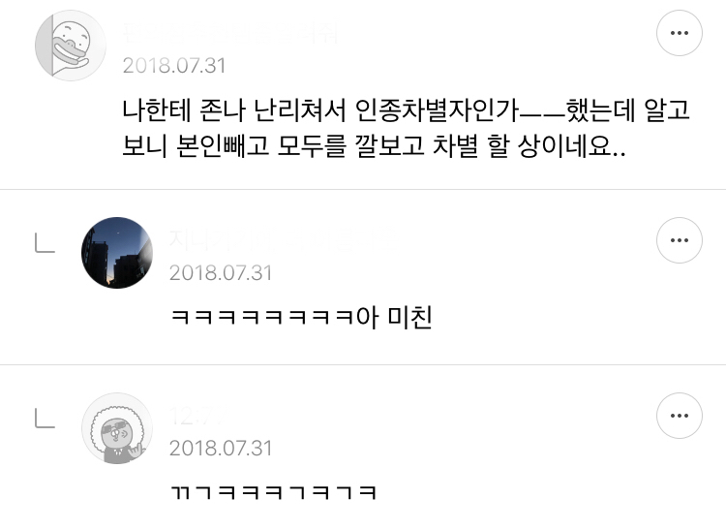The height and width of the screenshot is (530, 726).
Task: Open the faded username beside the night-sky avatar
Action: (x=282, y=240)
